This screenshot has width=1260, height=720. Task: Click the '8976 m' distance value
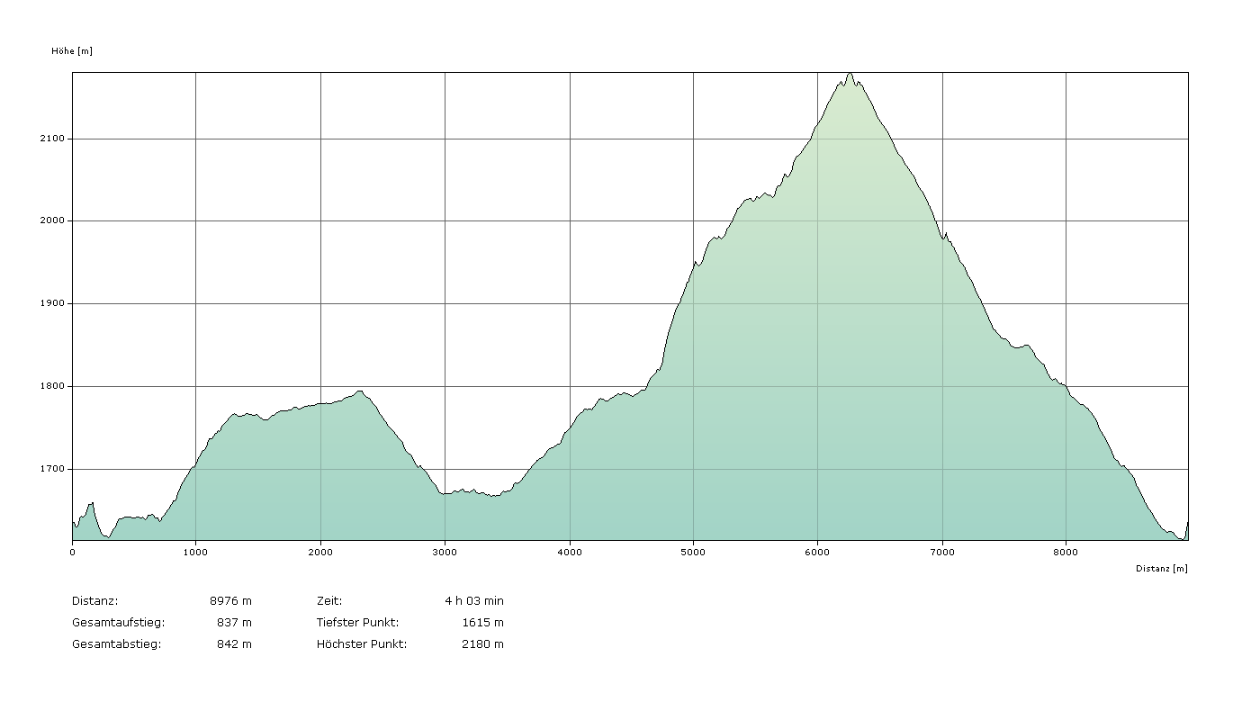point(230,600)
